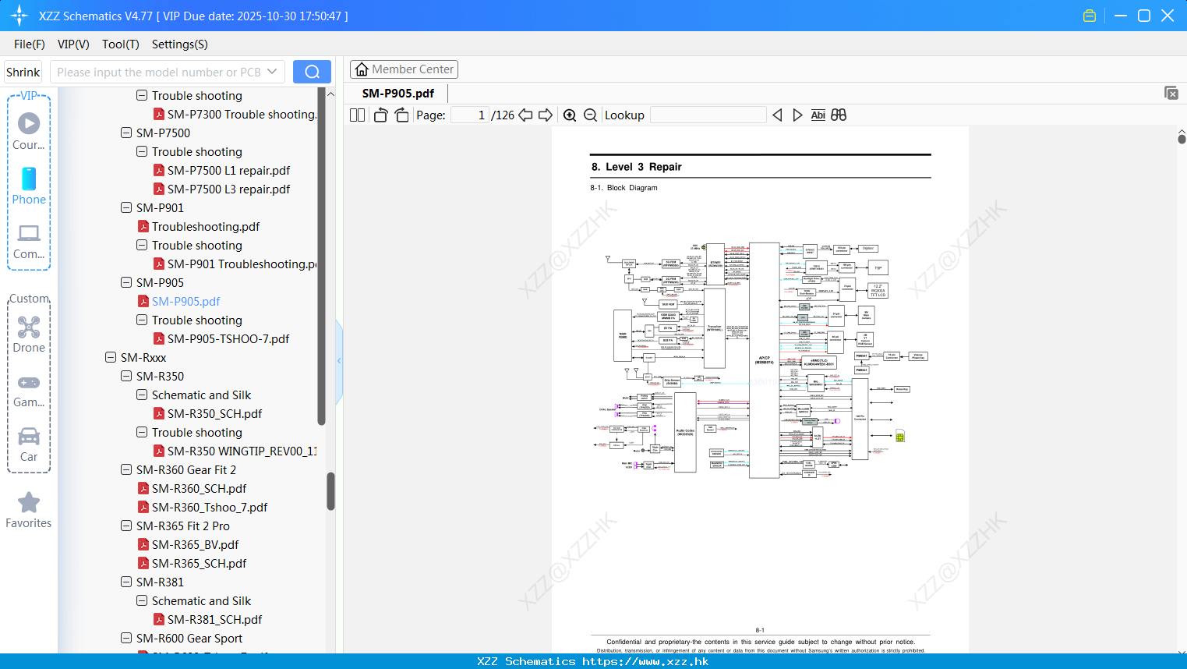This screenshot has width=1187, height=669.
Task: Open SM-P7500 L1 repair.pdf
Action: [x=228, y=170]
